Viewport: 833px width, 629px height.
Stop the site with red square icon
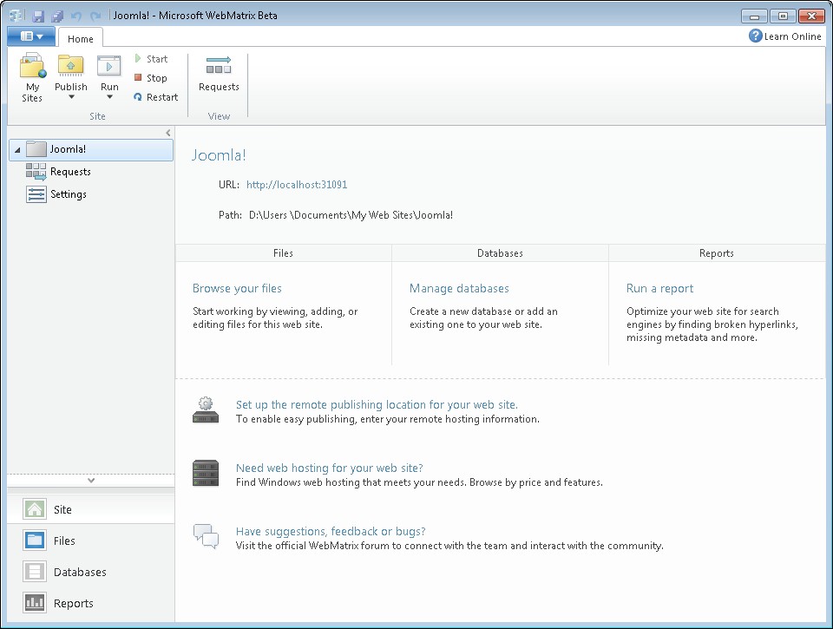coord(138,77)
